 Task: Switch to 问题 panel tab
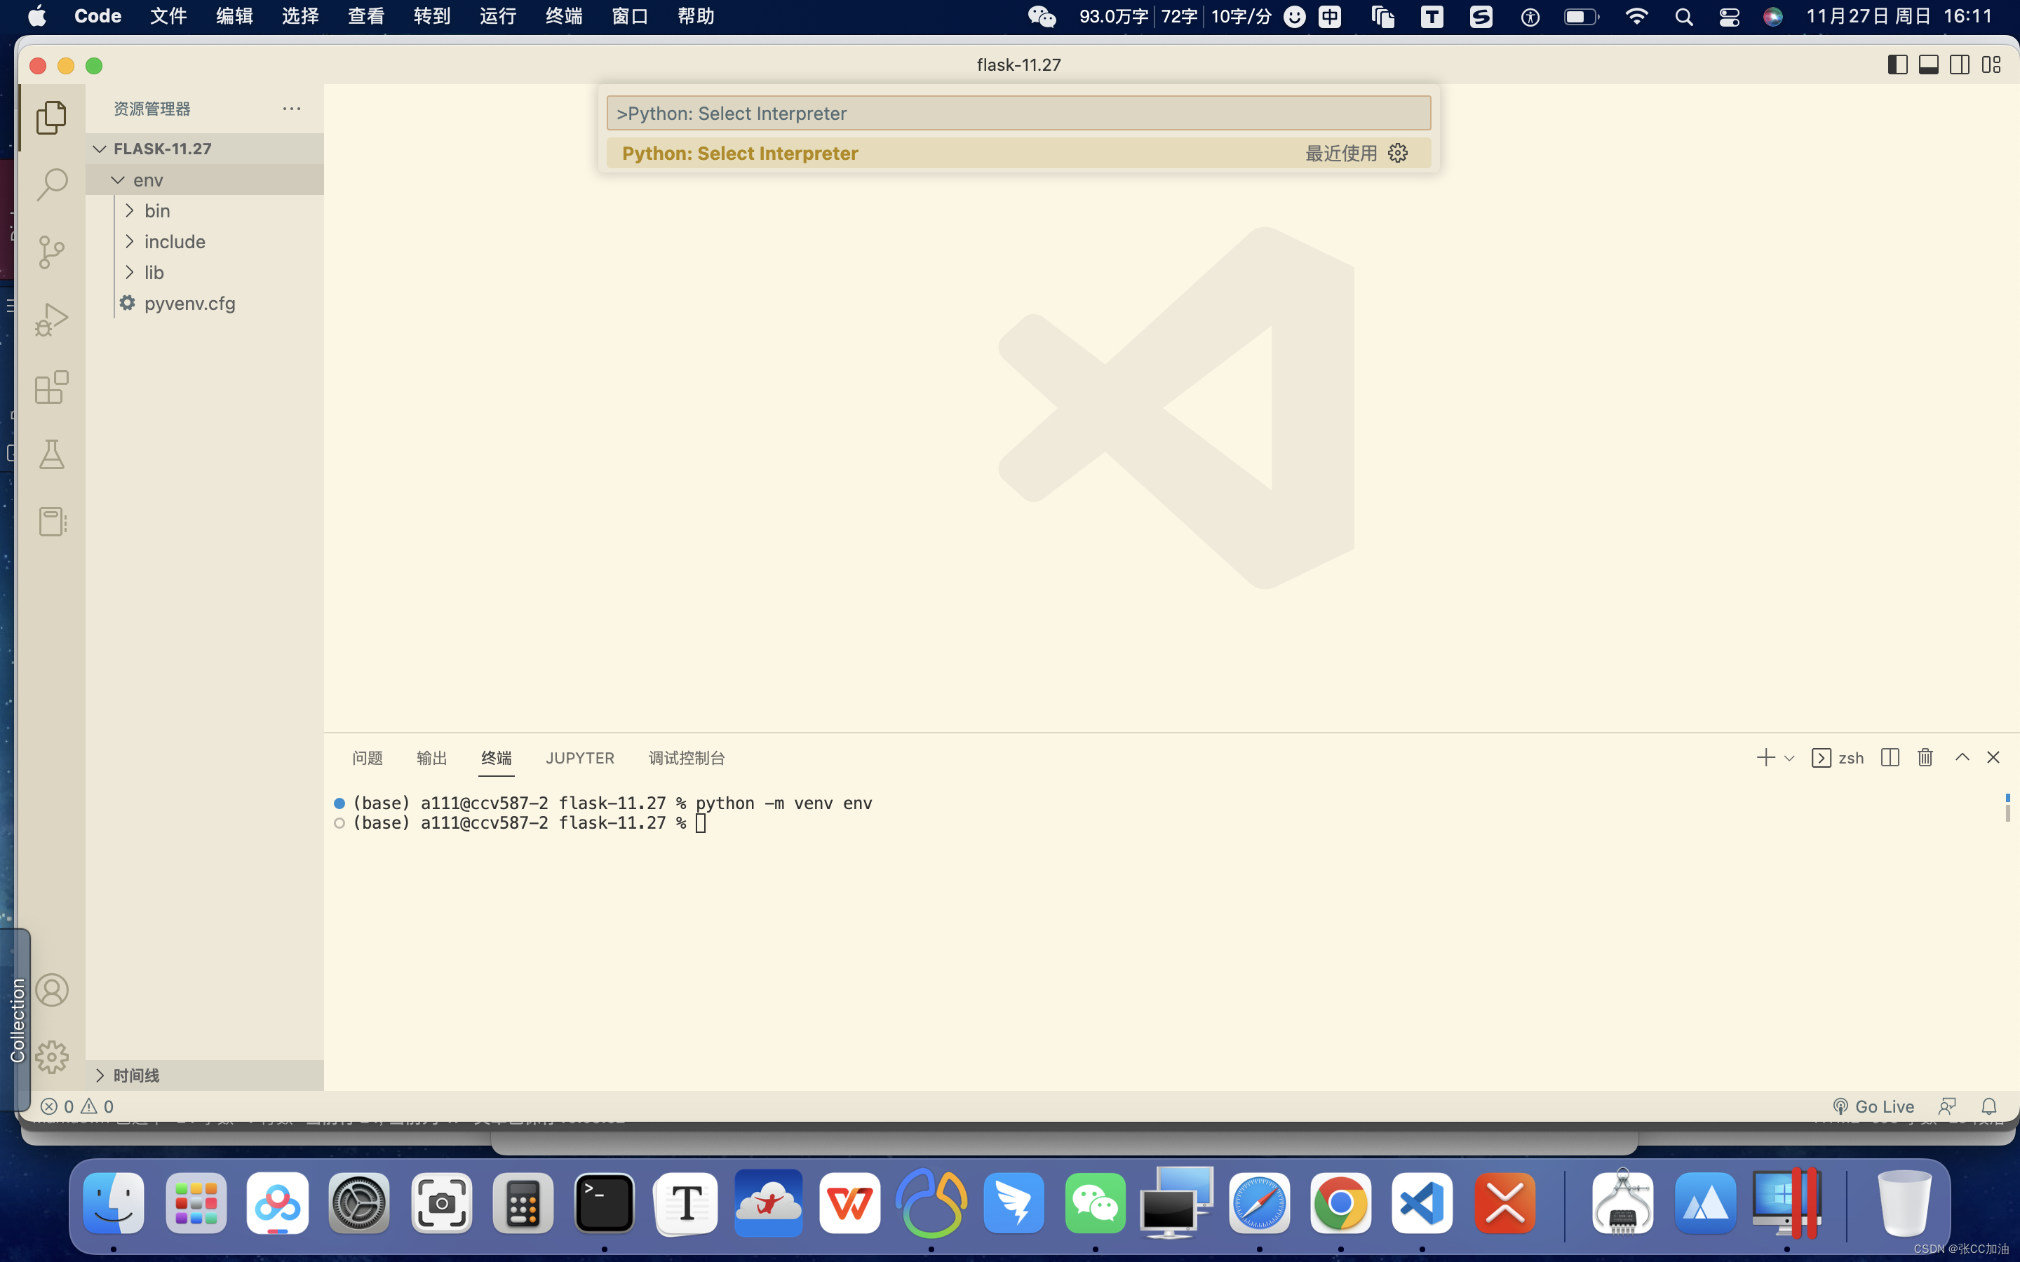368,758
